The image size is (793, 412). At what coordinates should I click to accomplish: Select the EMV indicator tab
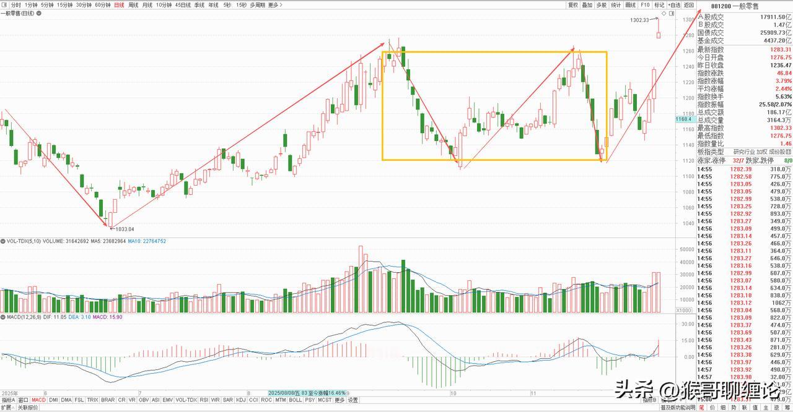coord(168,400)
